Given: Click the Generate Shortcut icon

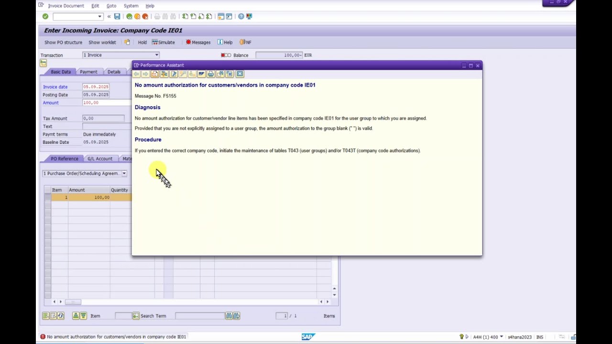Looking at the screenshot, I should point(229,16).
